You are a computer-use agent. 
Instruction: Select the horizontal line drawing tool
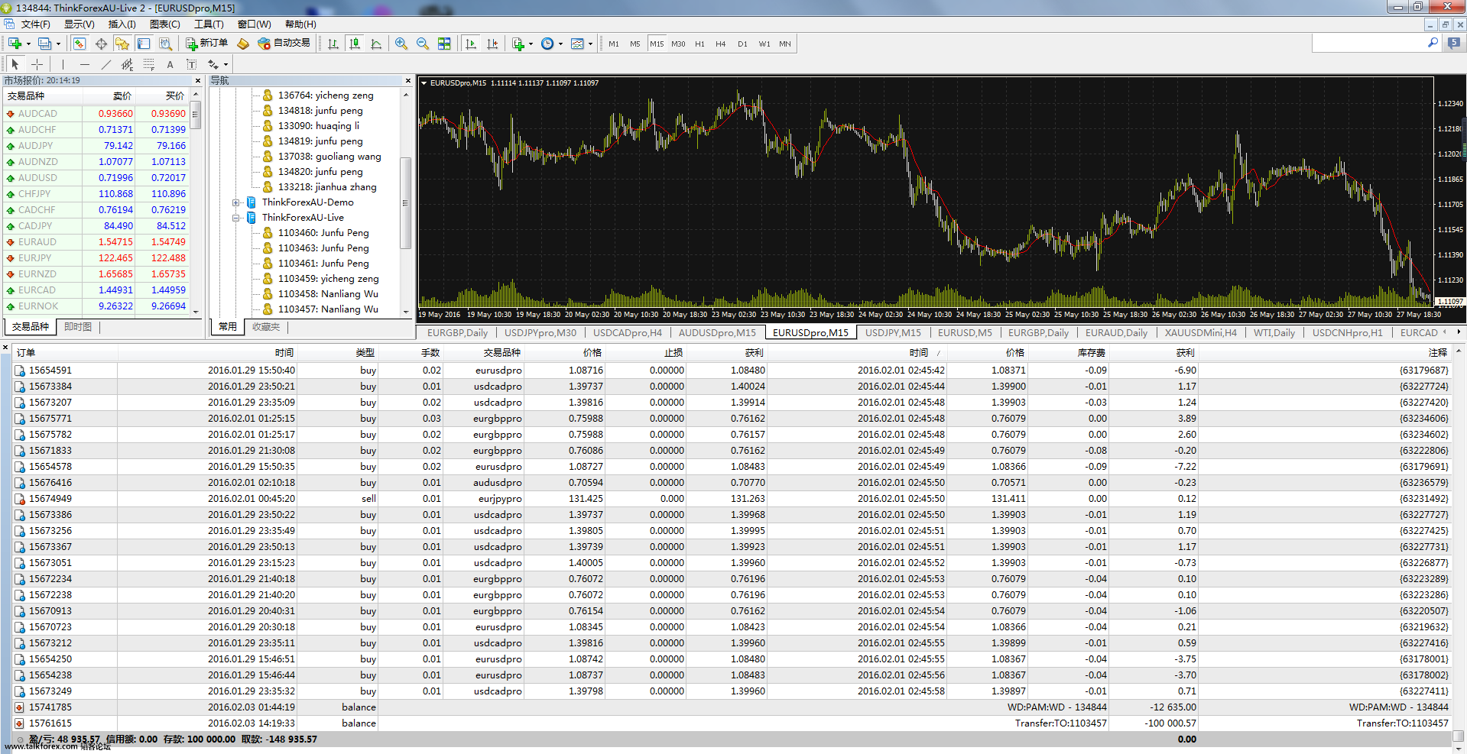pos(84,64)
